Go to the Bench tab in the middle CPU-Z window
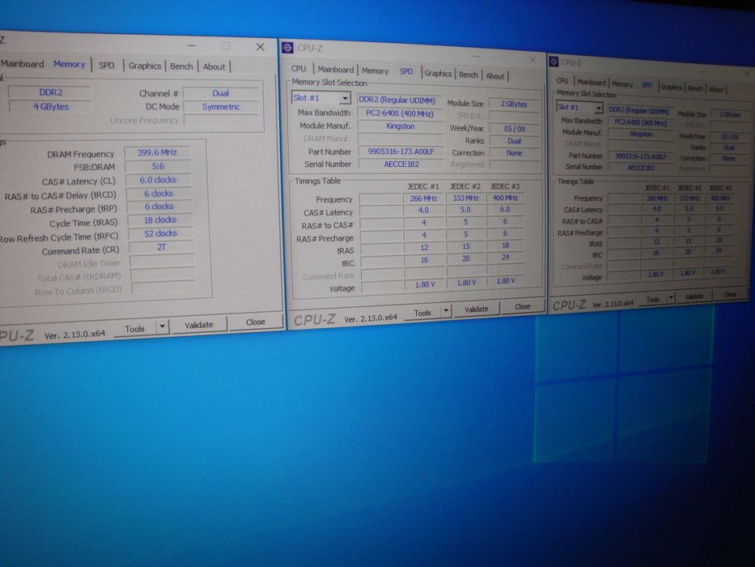Screen dimensions: 755x567 pyautogui.click(x=468, y=75)
